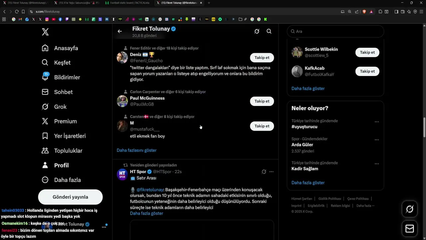The height and width of the screenshot is (240, 426).
Task: Open more options on HT Spor post
Action: (x=271, y=172)
